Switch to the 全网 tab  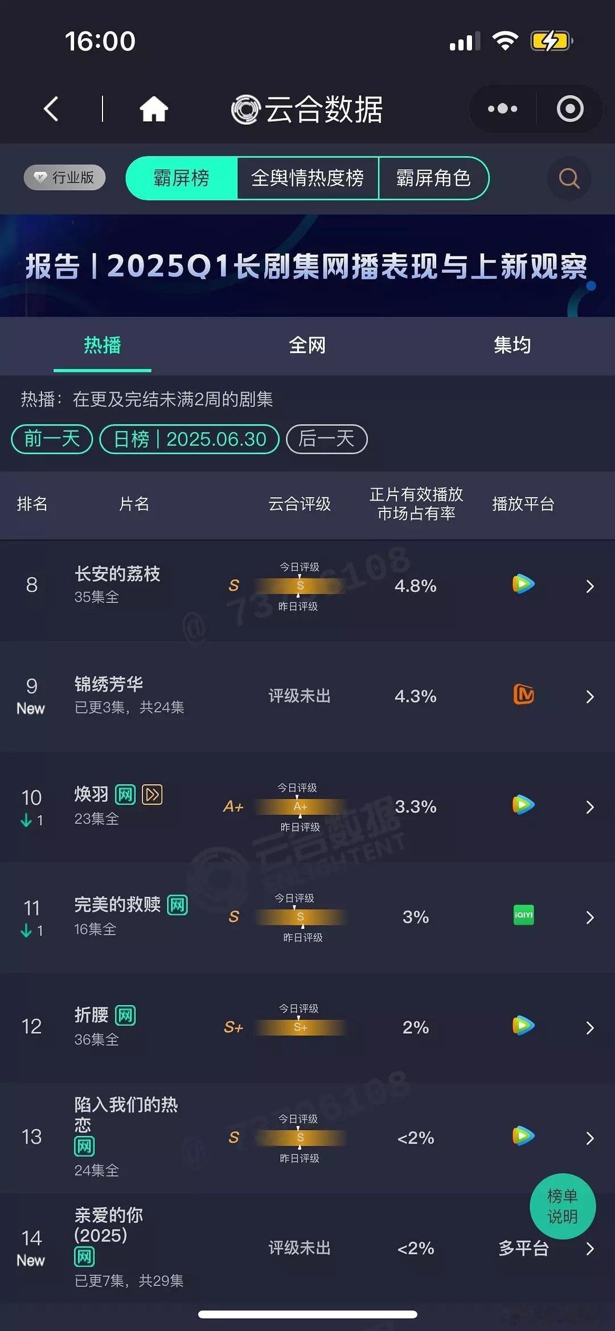[307, 345]
